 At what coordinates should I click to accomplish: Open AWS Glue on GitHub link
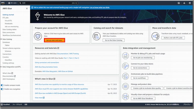65,71
